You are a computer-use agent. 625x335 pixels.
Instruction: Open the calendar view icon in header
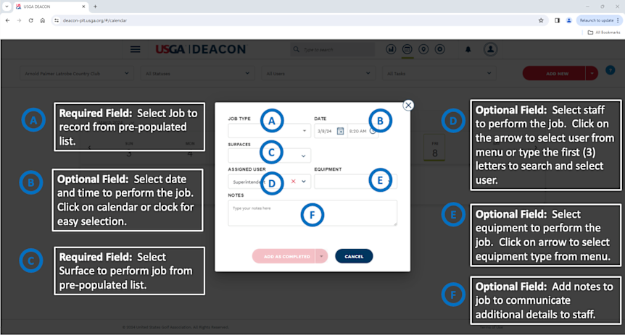407,49
